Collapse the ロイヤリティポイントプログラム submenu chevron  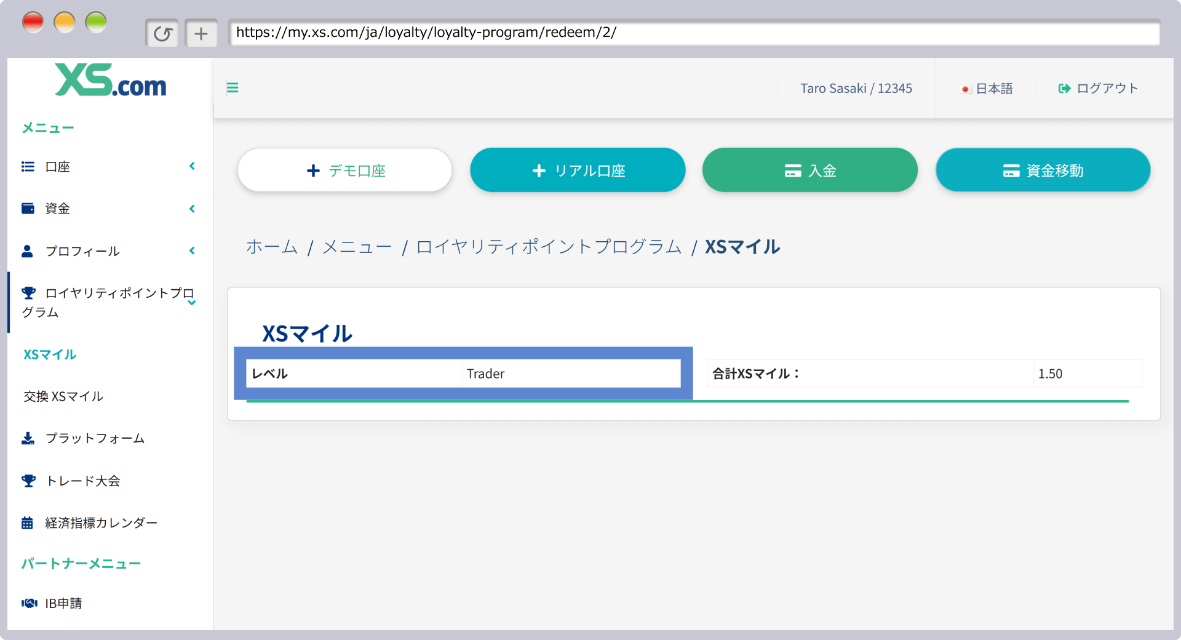pyautogui.click(x=192, y=303)
